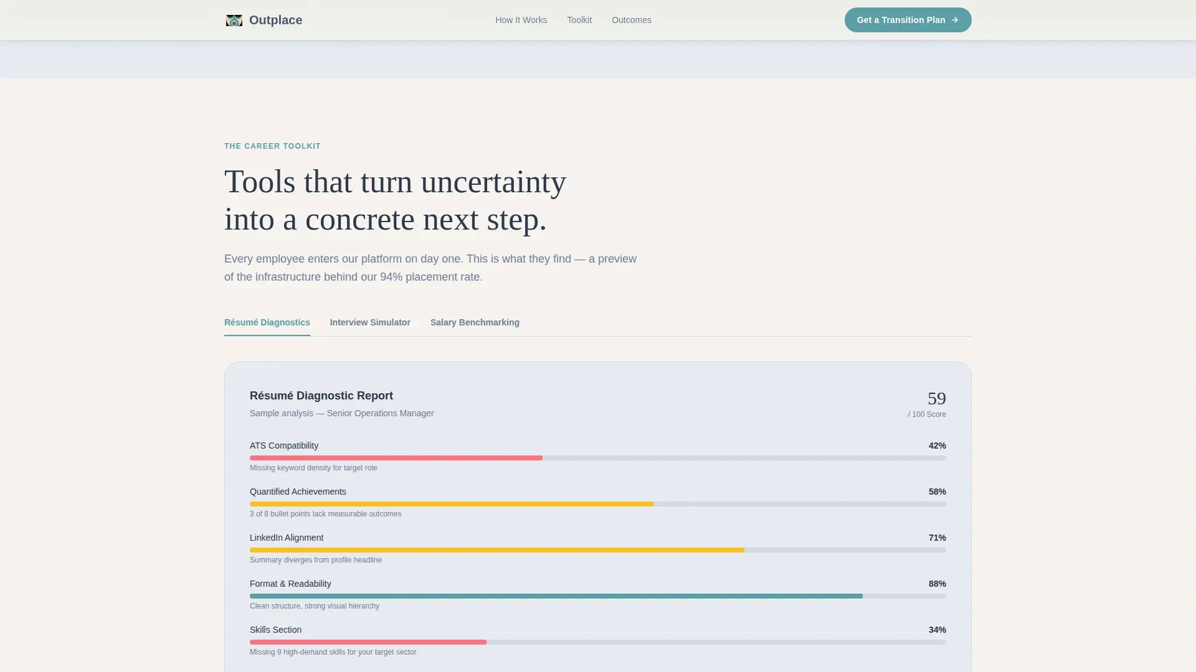The image size is (1196, 672).
Task: Click the Skills Section progress bar
Action: [x=597, y=642]
